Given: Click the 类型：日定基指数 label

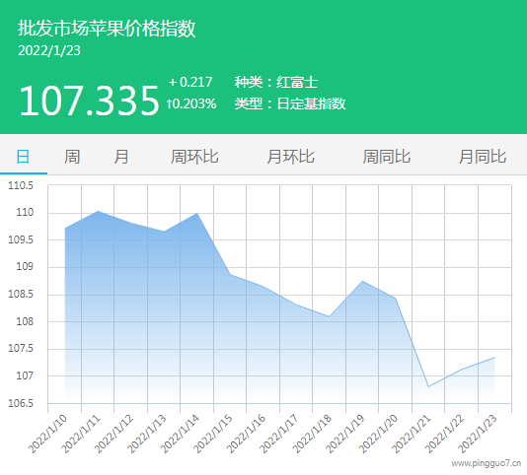Looking at the screenshot, I should (290, 103).
